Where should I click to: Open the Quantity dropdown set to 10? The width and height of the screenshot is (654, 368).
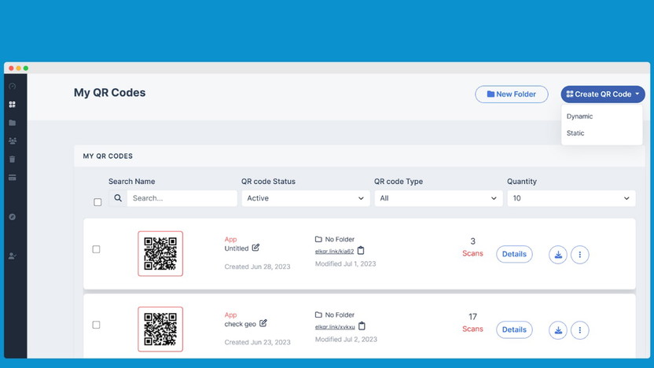pos(571,198)
